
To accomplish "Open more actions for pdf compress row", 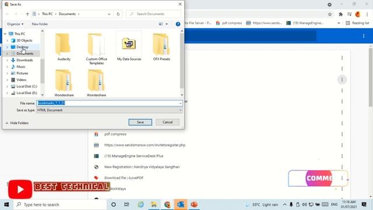I will click(x=342, y=134).
